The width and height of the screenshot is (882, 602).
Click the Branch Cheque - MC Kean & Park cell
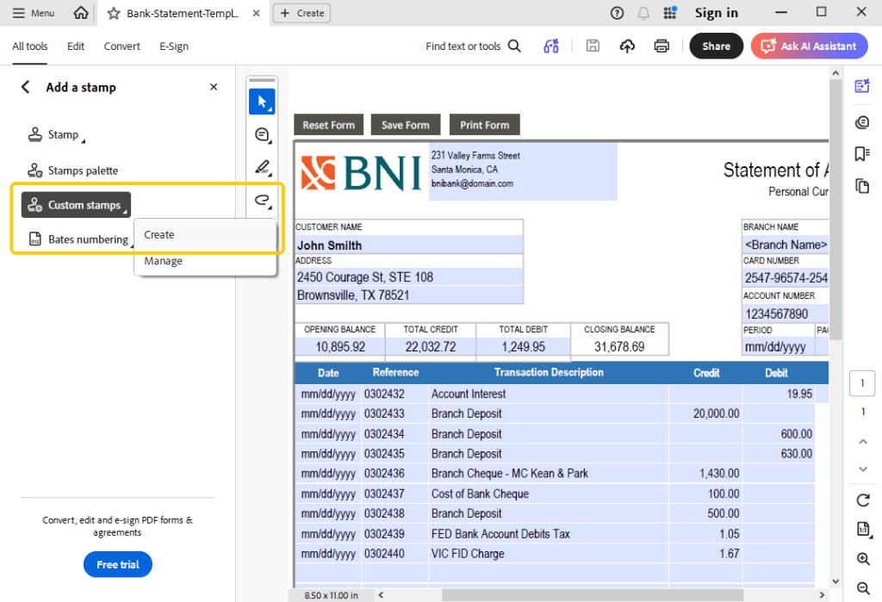tap(549, 474)
